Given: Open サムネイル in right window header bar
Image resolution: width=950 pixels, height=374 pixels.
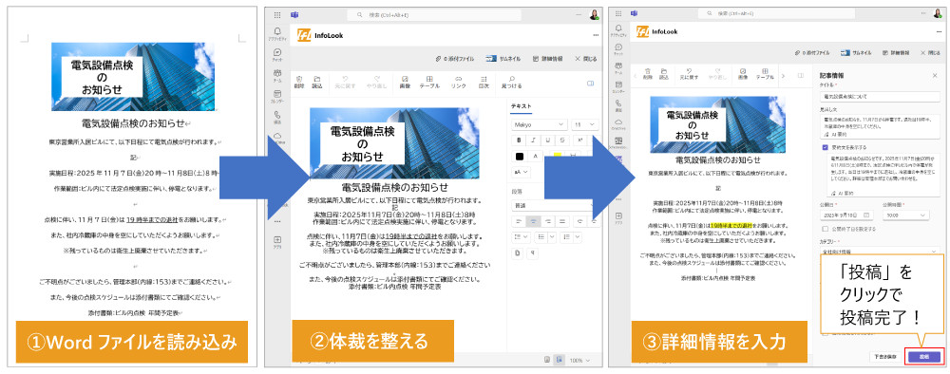Looking at the screenshot, I should click(855, 53).
